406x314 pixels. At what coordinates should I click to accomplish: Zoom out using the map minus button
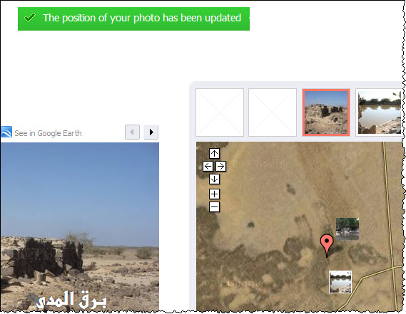point(214,206)
